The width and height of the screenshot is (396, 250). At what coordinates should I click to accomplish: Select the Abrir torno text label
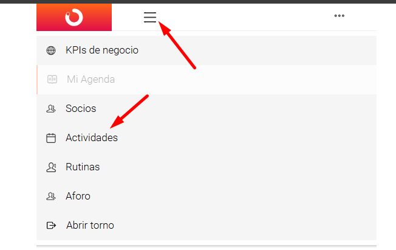tap(90, 225)
